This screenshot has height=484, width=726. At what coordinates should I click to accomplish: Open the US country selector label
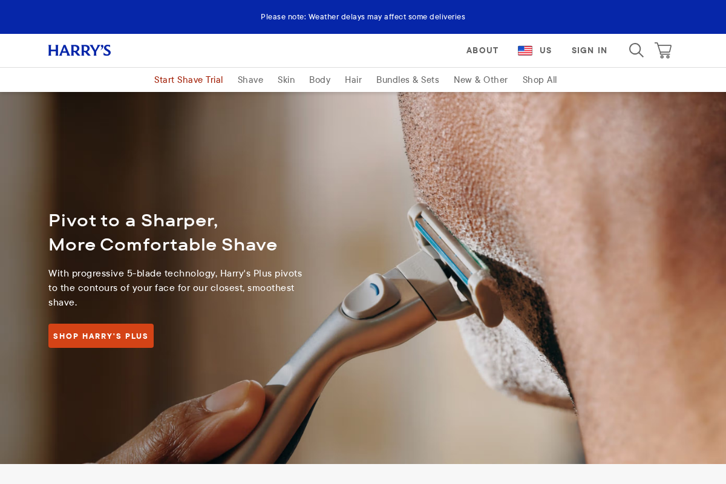tap(546, 51)
